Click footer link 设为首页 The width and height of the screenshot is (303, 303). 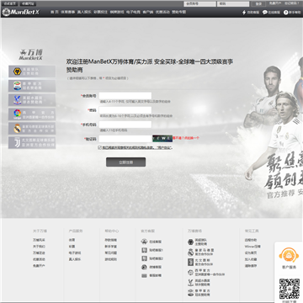251,253
